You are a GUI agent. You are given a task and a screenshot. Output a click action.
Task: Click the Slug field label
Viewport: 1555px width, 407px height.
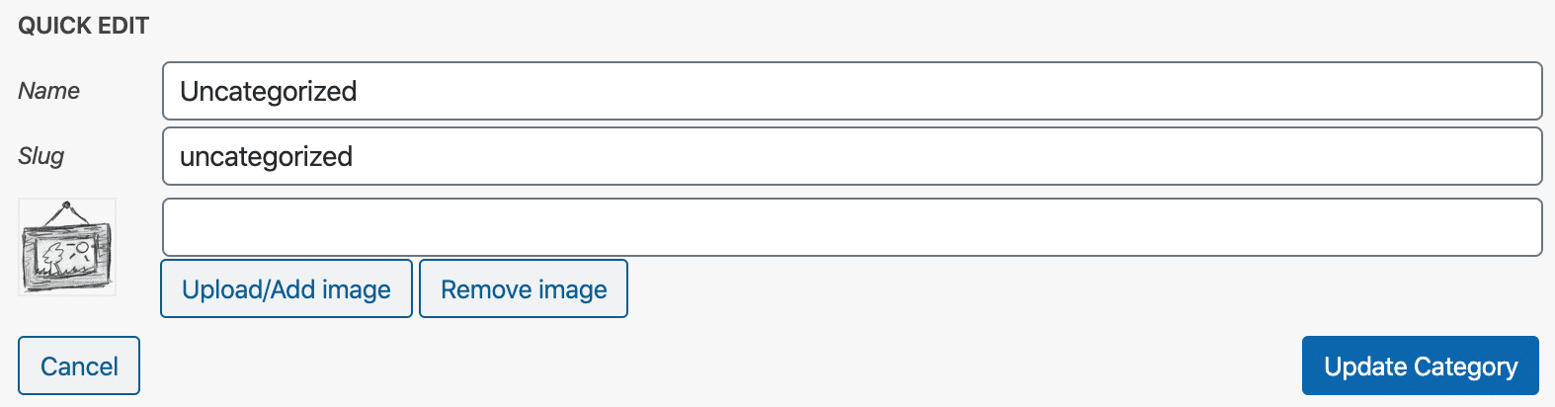click(x=41, y=156)
